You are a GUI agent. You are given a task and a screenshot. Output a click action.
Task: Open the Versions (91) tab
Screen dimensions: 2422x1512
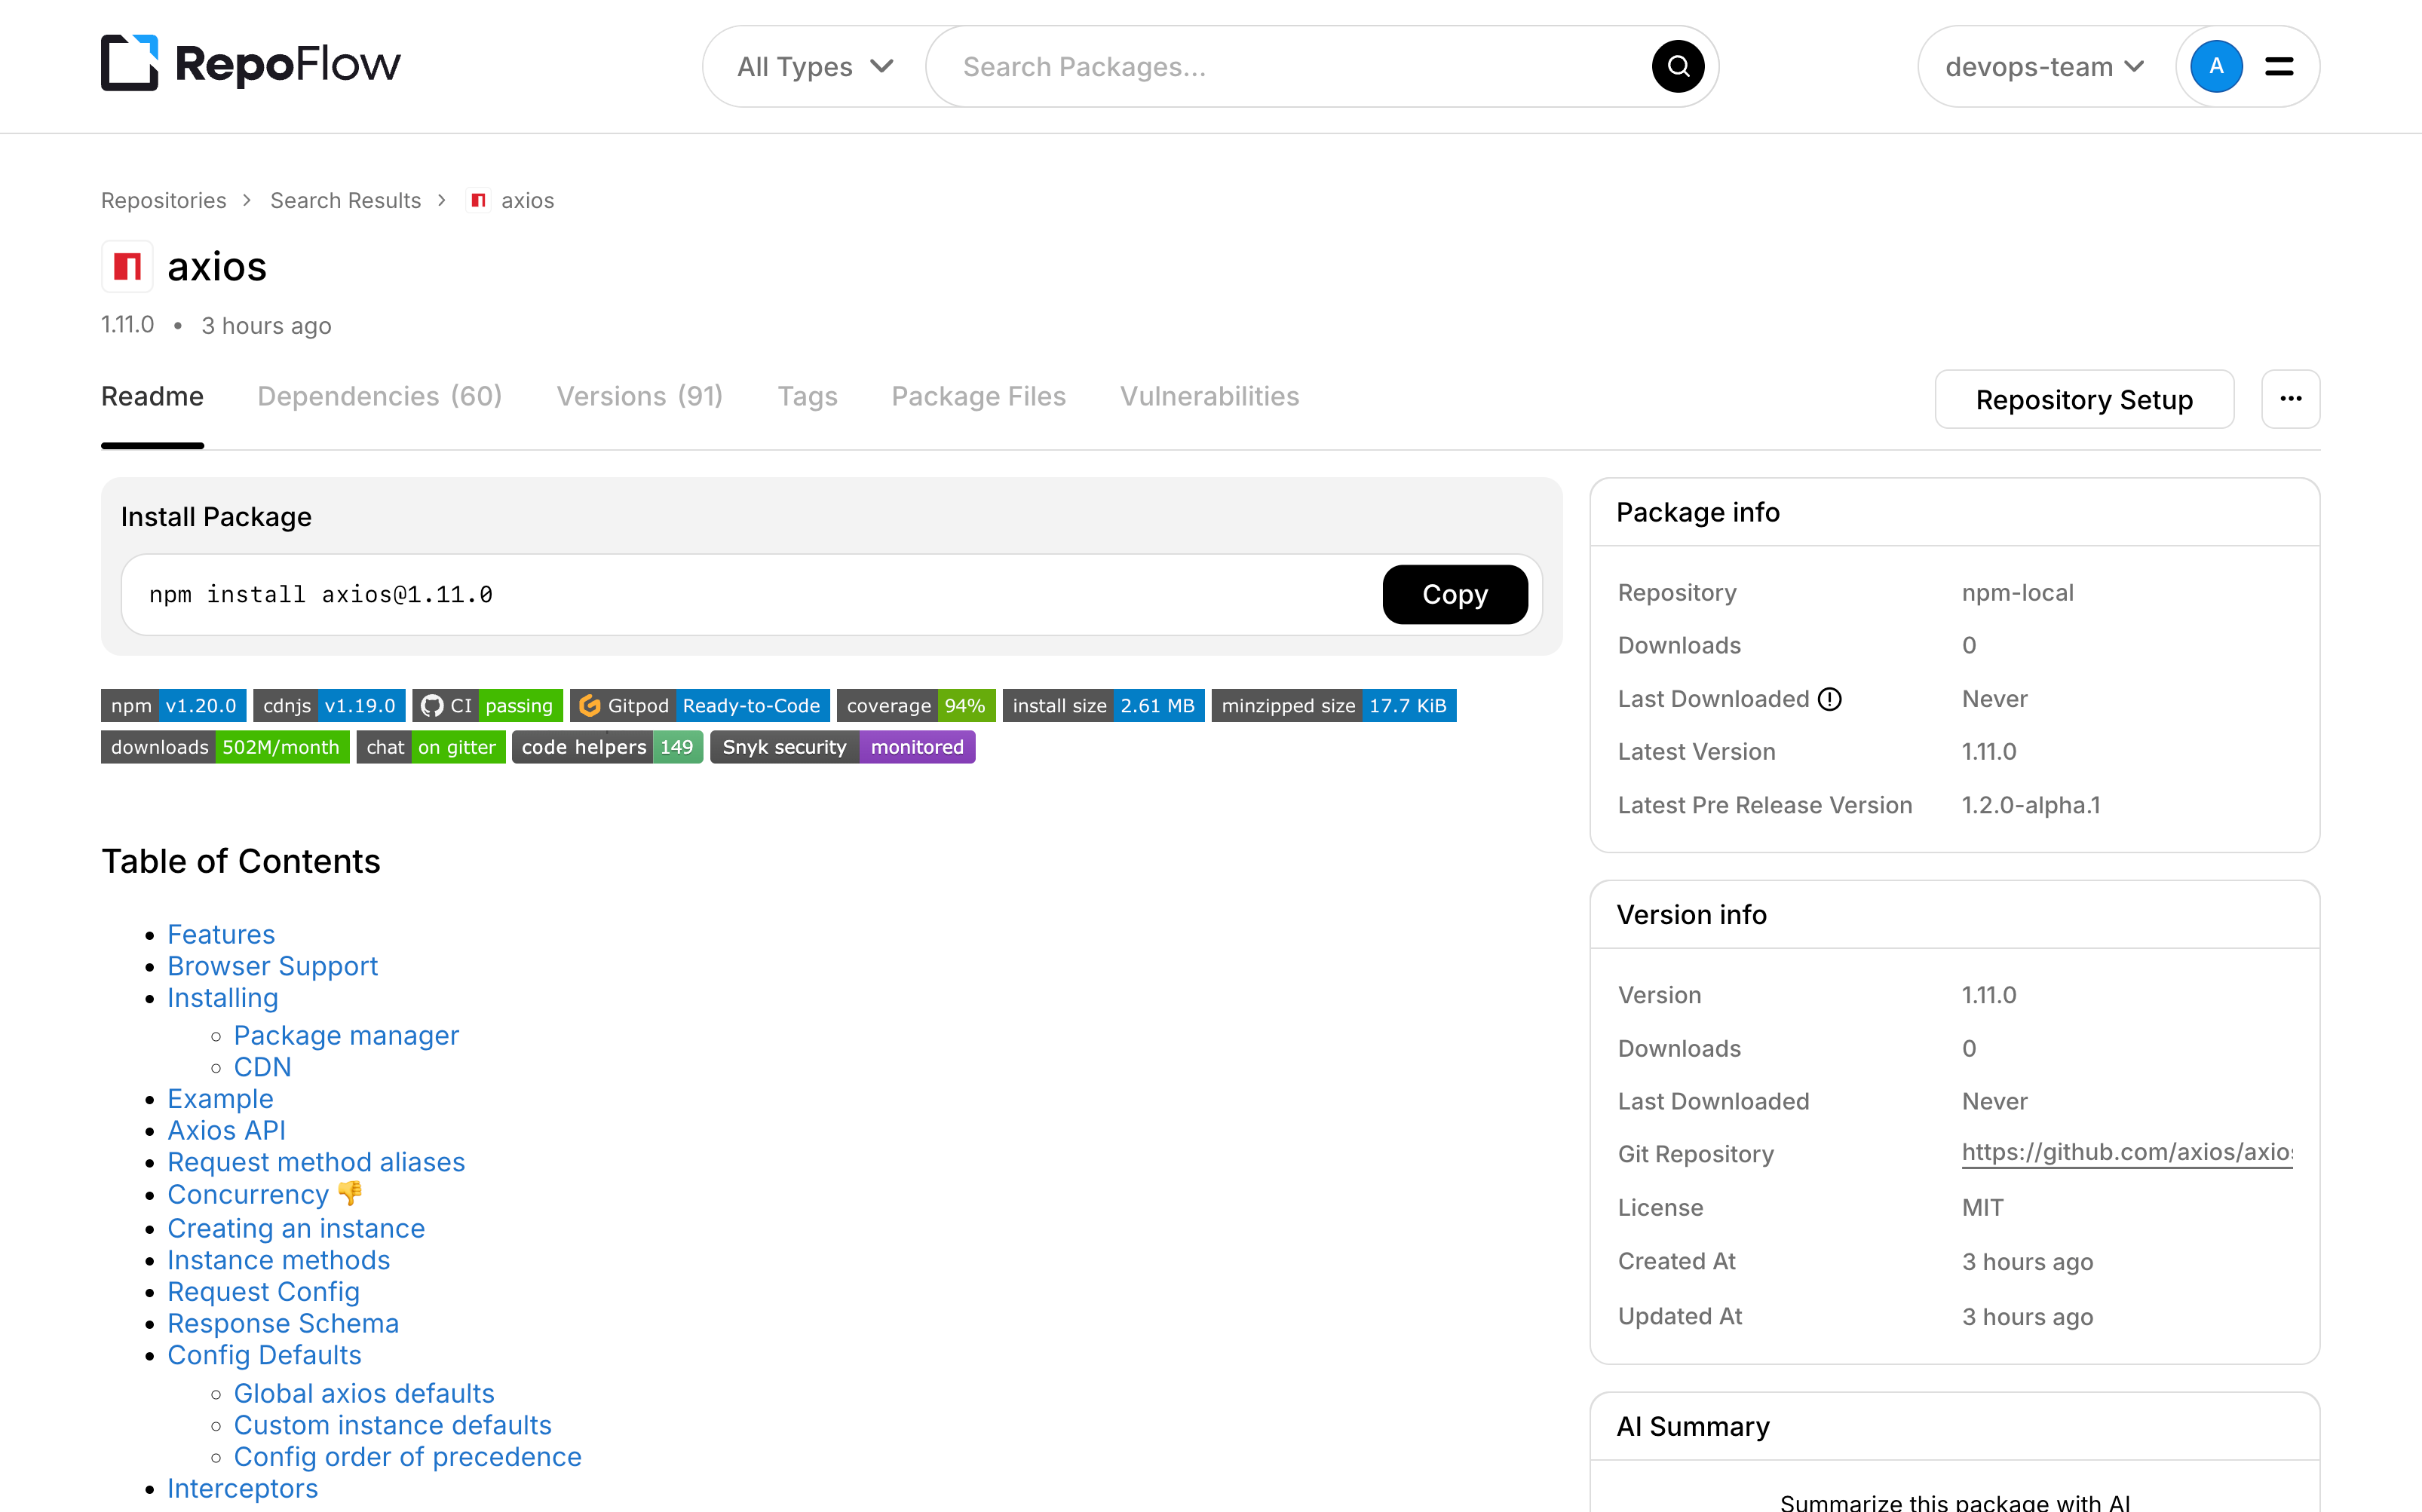(639, 397)
